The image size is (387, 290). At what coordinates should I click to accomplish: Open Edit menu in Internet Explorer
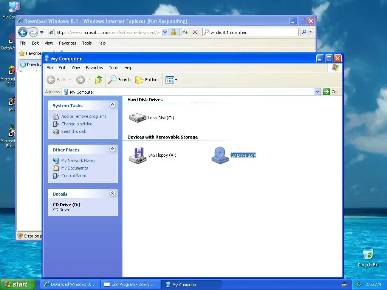point(35,43)
